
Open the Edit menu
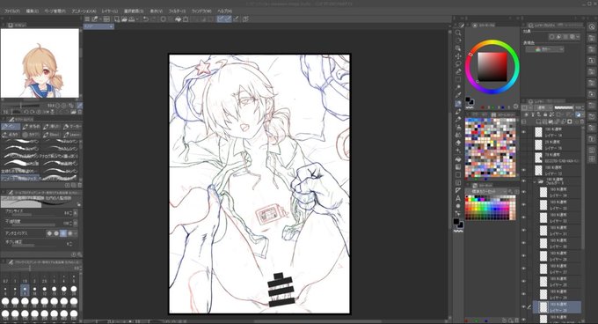tap(32, 11)
